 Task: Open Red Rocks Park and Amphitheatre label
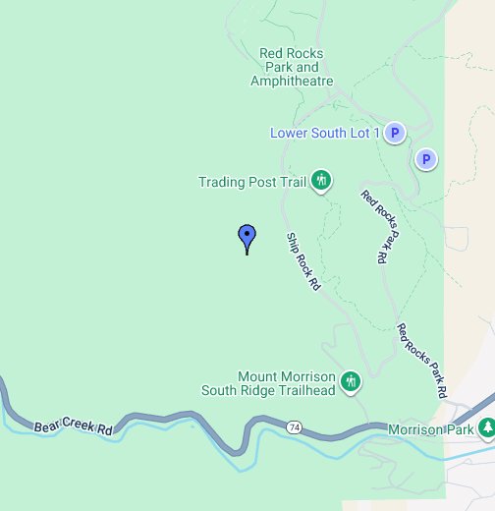click(292, 67)
